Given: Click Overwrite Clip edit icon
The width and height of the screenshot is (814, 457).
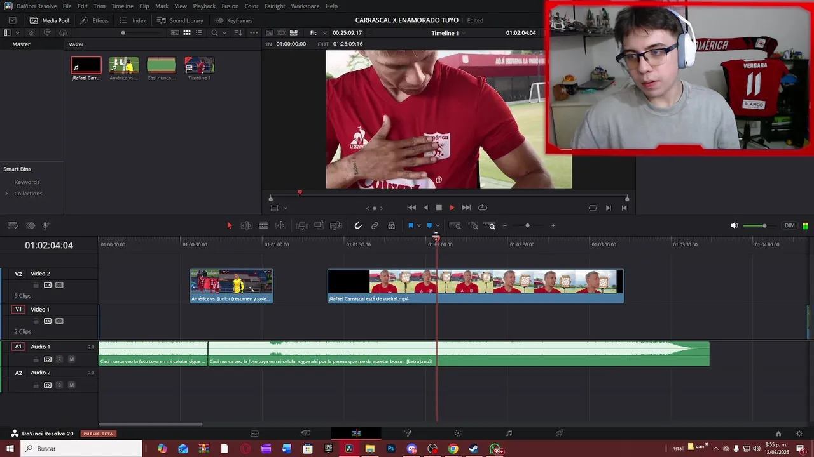Looking at the screenshot, I should tap(319, 225).
